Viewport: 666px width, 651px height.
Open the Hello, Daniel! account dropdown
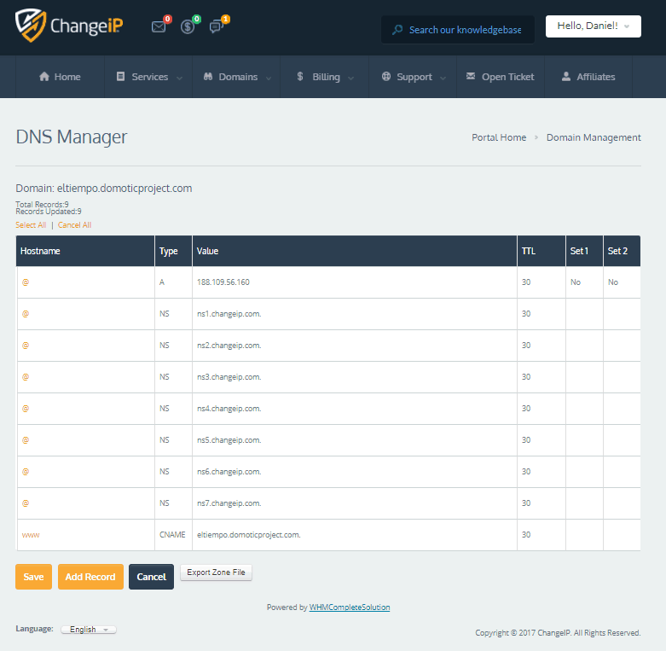(x=594, y=26)
